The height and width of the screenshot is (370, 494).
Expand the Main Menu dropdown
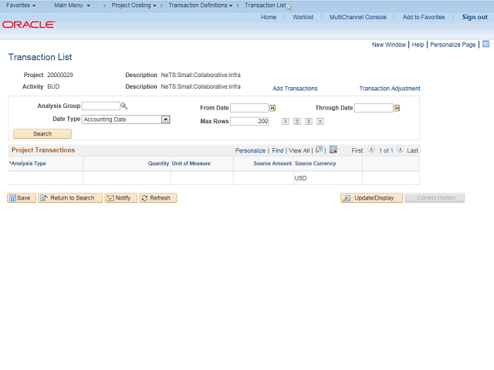[x=72, y=5]
